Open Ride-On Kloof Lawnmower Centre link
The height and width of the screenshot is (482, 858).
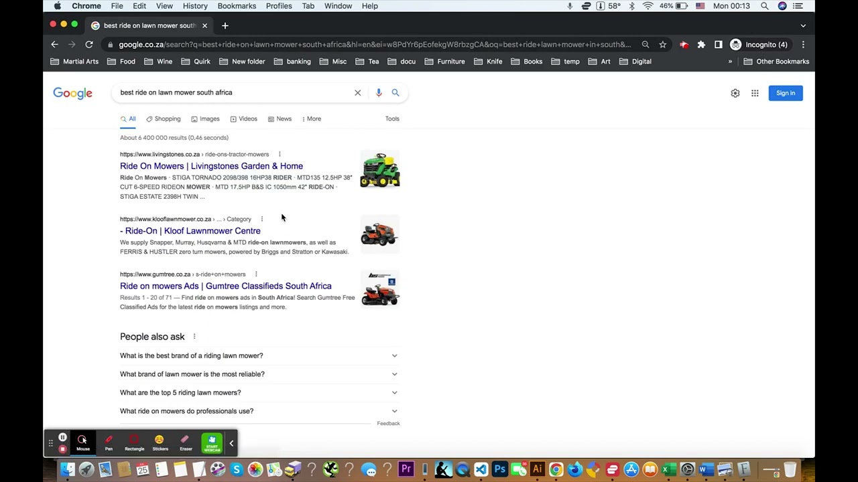[190, 231]
